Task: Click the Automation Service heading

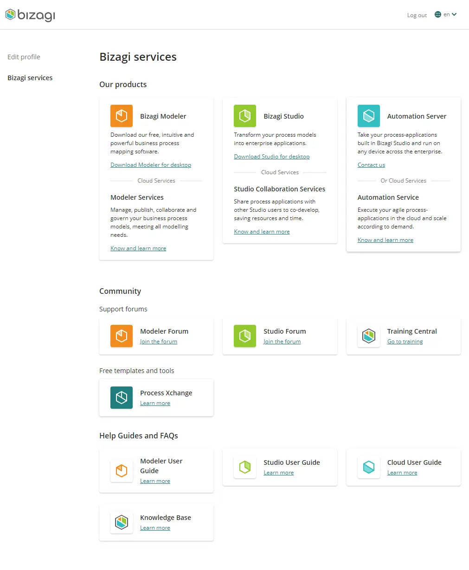Action: pyautogui.click(x=388, y=197)
